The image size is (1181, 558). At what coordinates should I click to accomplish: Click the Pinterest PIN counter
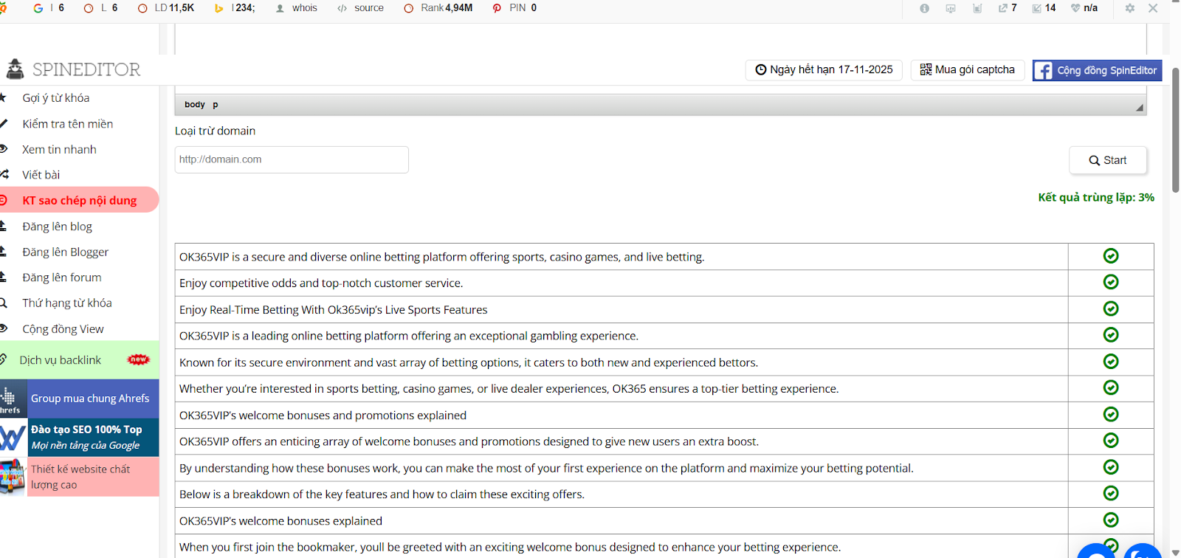pos(514,8)
